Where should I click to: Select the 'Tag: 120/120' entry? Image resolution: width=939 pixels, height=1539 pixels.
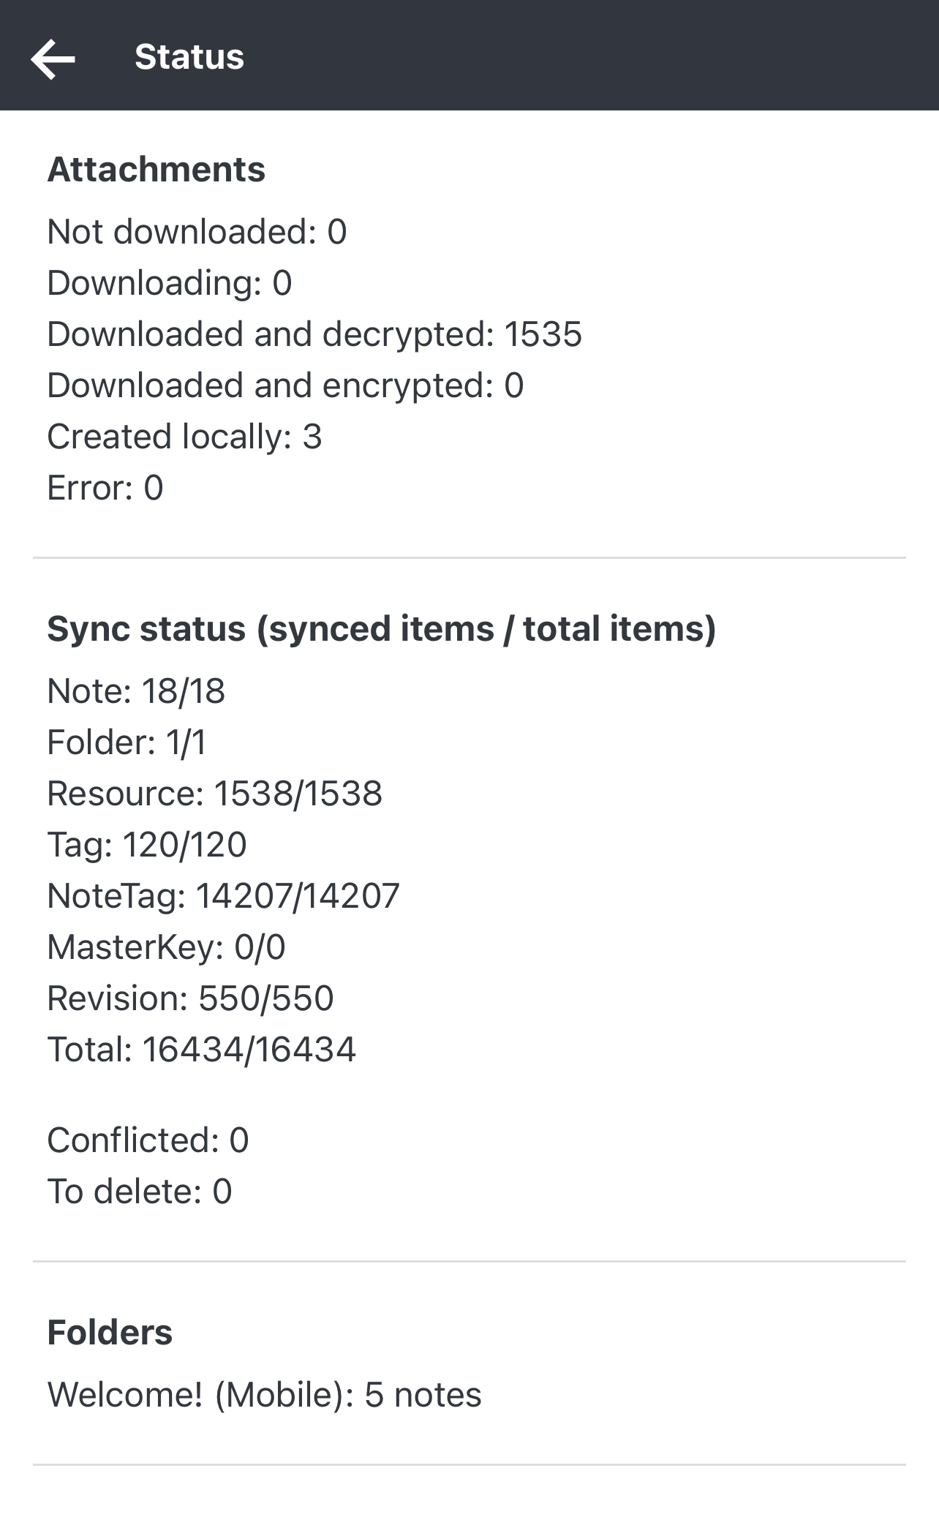147,845
